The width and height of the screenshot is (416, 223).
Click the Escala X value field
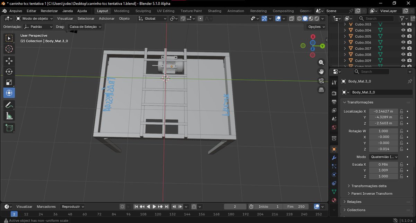tap(383, 165)
